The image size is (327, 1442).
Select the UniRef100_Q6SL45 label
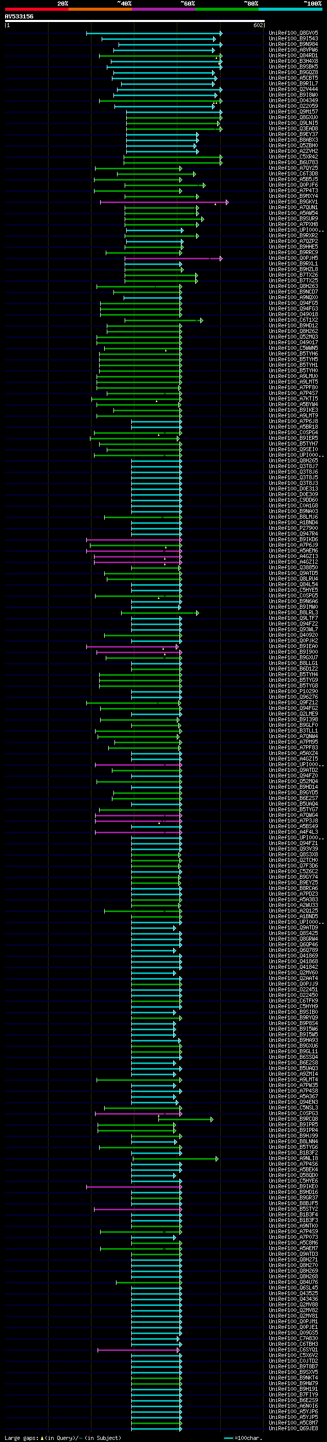tap(293, 1288)
